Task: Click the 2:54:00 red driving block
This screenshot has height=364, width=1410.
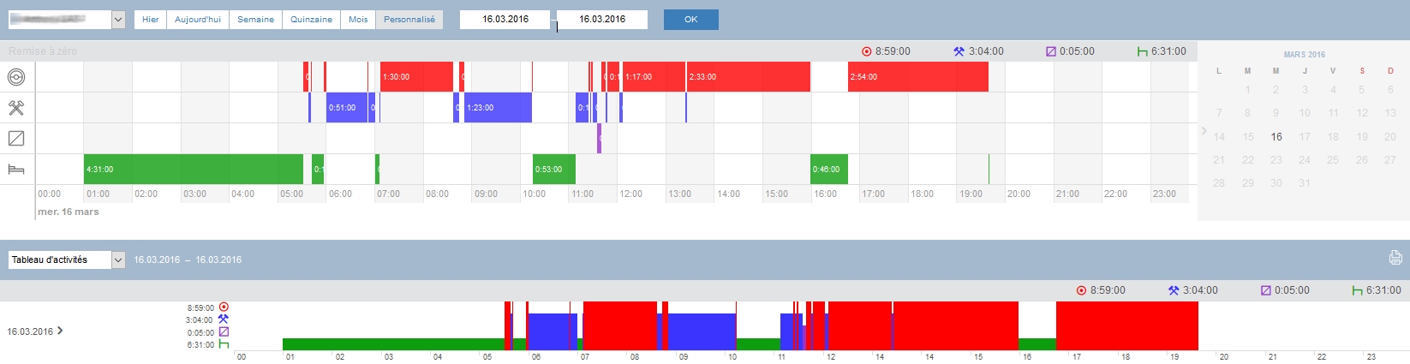Action: (917, 77)
